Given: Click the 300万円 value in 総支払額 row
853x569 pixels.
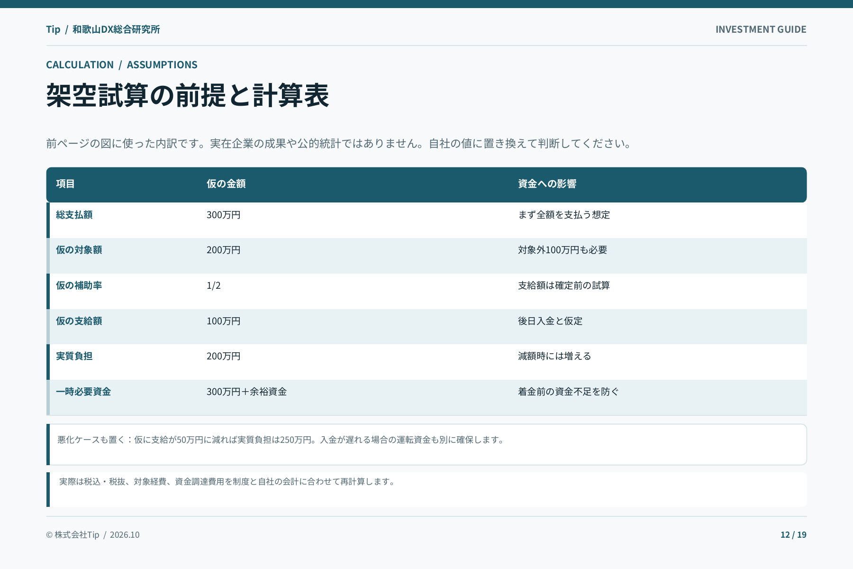Looking at the screenshot, I should click(224, 215).
